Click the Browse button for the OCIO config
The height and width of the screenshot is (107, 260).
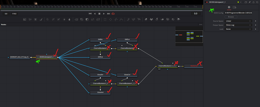pyautogui.click(x=231, y=17)
